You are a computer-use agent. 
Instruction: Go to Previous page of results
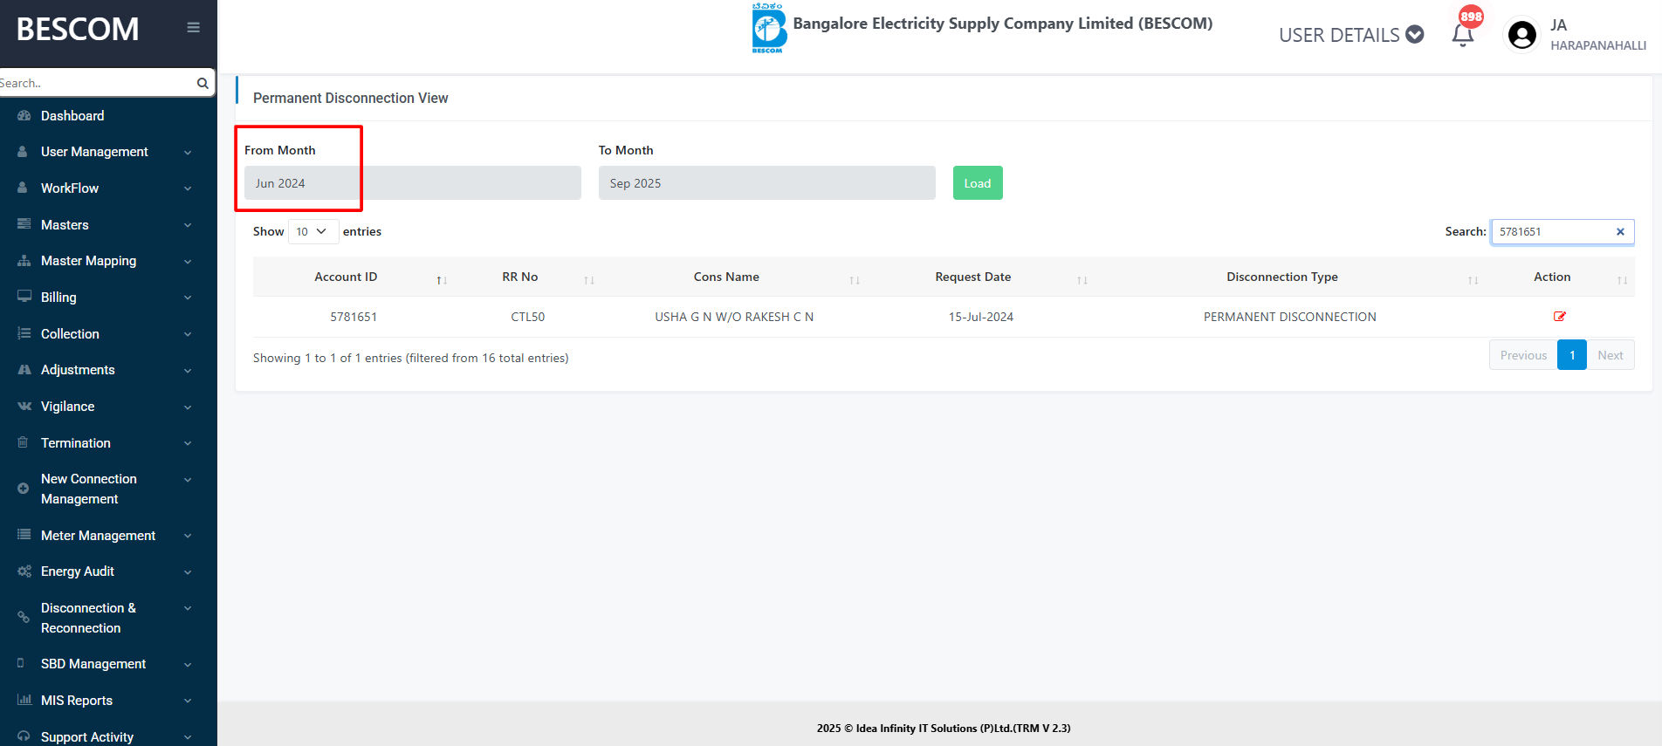point(1523,355)
